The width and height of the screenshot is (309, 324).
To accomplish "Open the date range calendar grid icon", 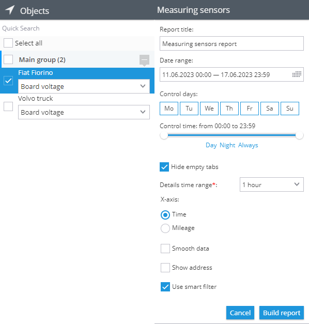I will 297,74.
